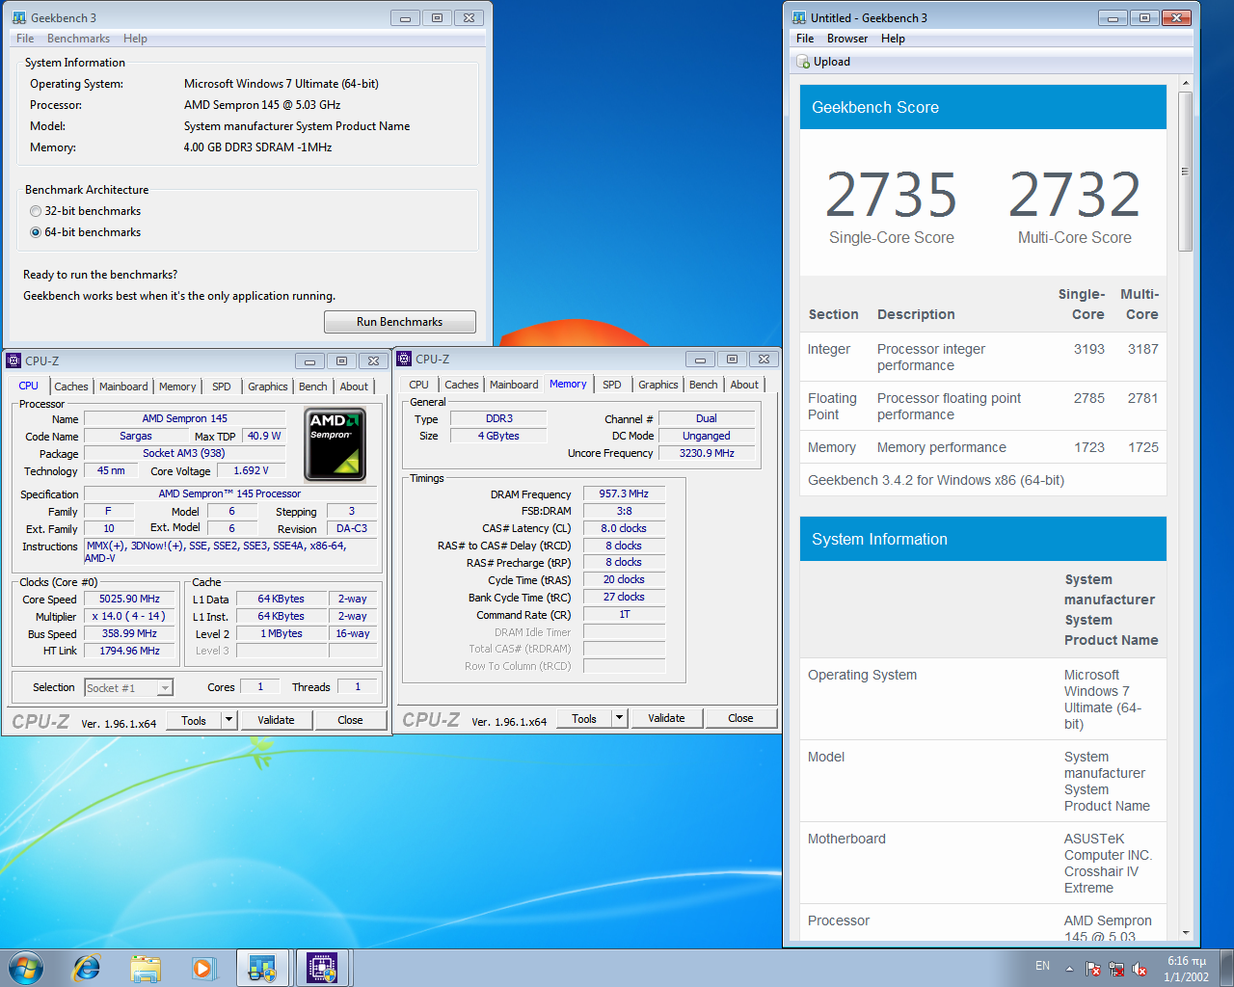Switch to Mainboard tab in left CPU-Z
The height and width of the screenshot is (987, 1234).
[123, 387]
